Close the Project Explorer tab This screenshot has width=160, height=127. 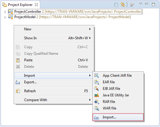(36, 5)
